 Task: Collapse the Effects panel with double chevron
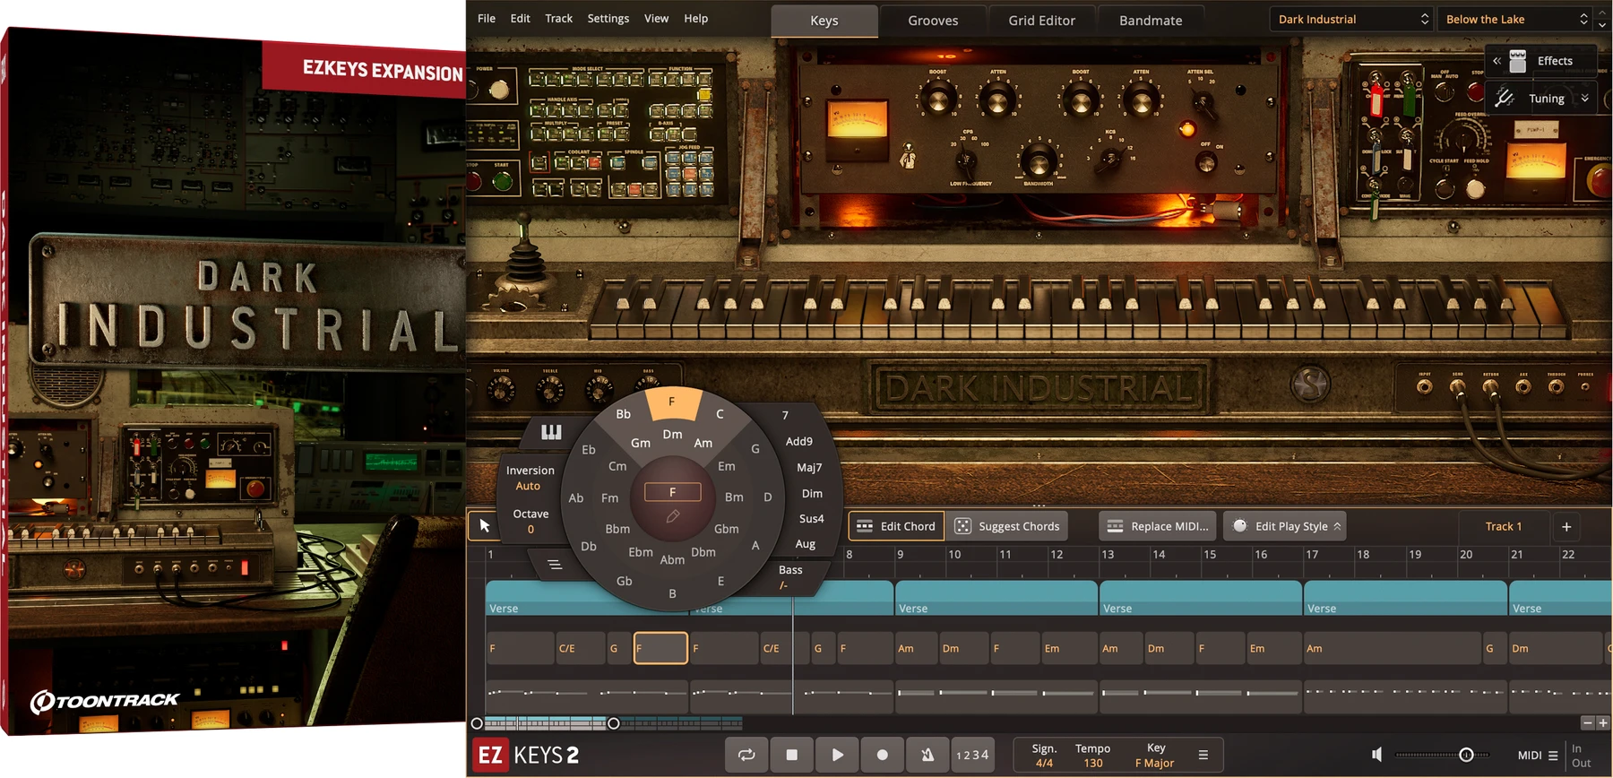click(1497, 61)
